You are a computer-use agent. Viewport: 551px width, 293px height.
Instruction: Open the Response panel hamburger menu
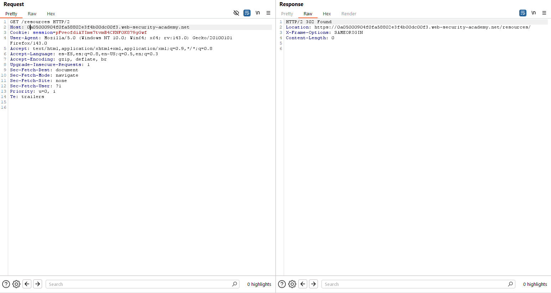(x=544, y=13)
